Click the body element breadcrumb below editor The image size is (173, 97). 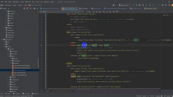point(48,91)
